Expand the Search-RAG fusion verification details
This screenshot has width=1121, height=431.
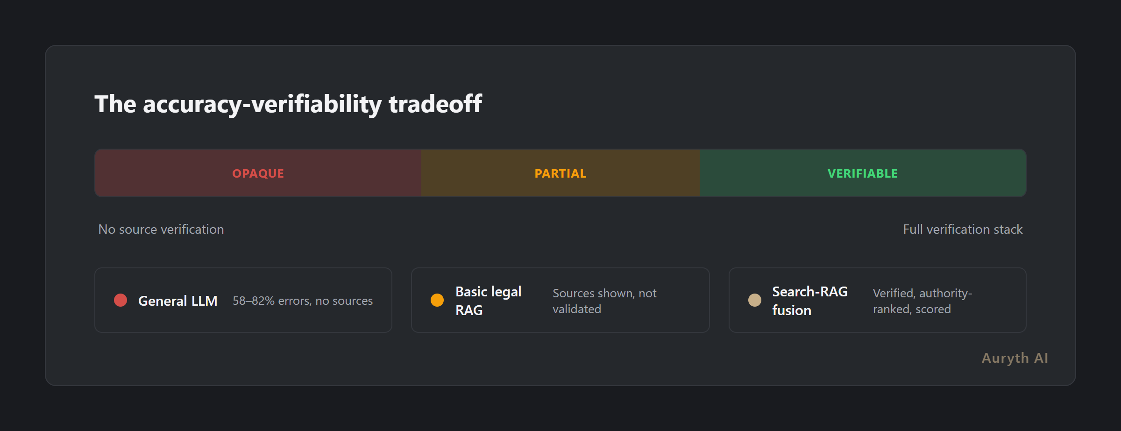click(922, 301)
